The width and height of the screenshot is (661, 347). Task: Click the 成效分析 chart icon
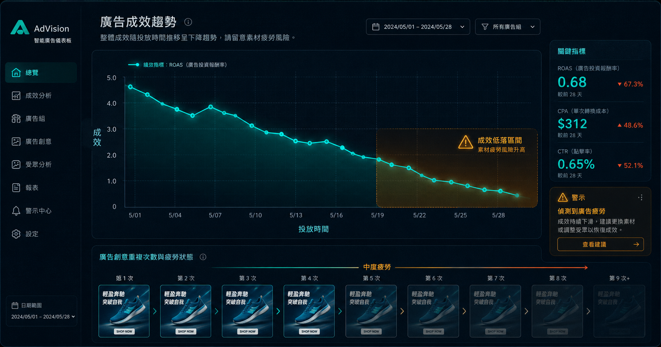pos(16,95)
